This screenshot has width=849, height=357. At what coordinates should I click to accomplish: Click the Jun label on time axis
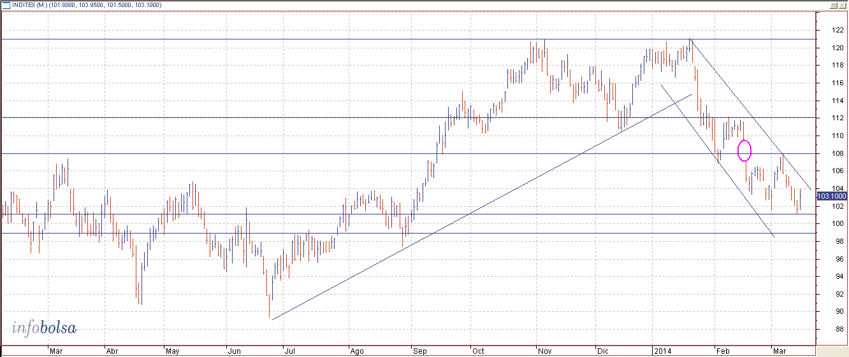tap(234, 351)
